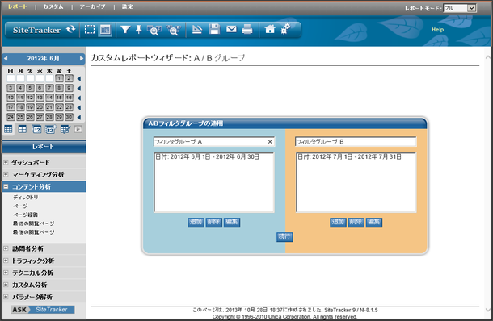
Task: Click the dashed selection rectangle icon
Action: coord(90,30)
